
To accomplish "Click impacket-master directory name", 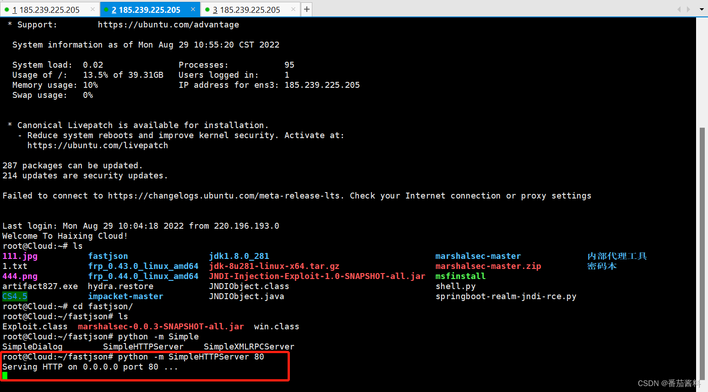I will [x=125, y=296].
